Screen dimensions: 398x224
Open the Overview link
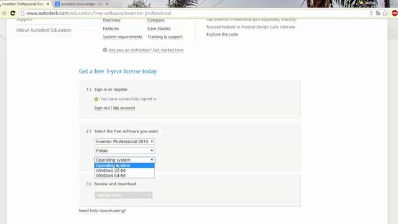click(x=112, y=20)
